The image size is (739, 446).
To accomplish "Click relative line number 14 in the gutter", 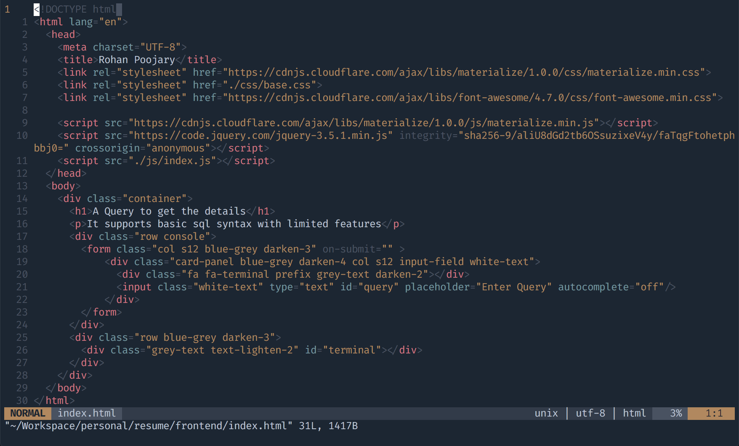I will tap(22, 199).
